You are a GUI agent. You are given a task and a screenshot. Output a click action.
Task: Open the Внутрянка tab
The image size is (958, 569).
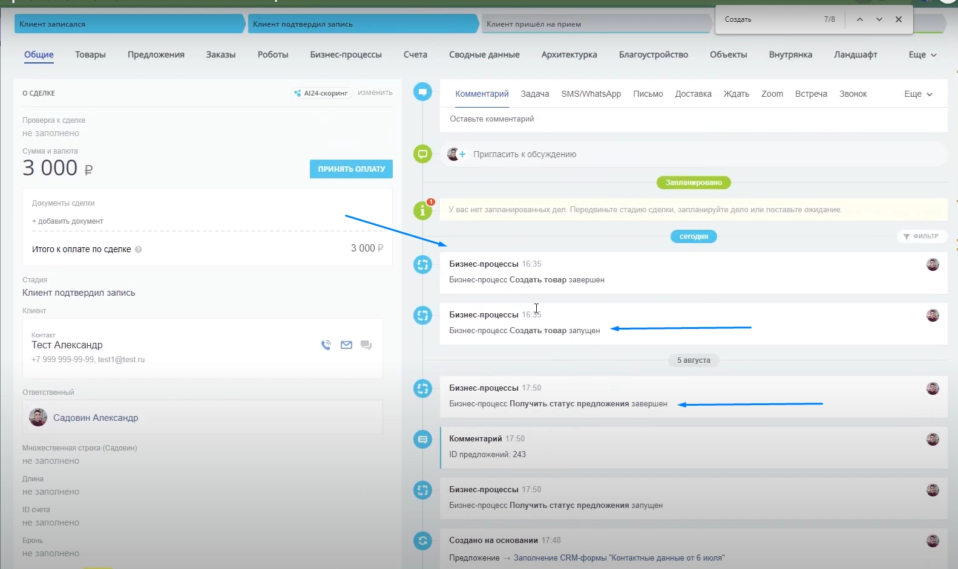pyautogui.click(x=790, y=54)
